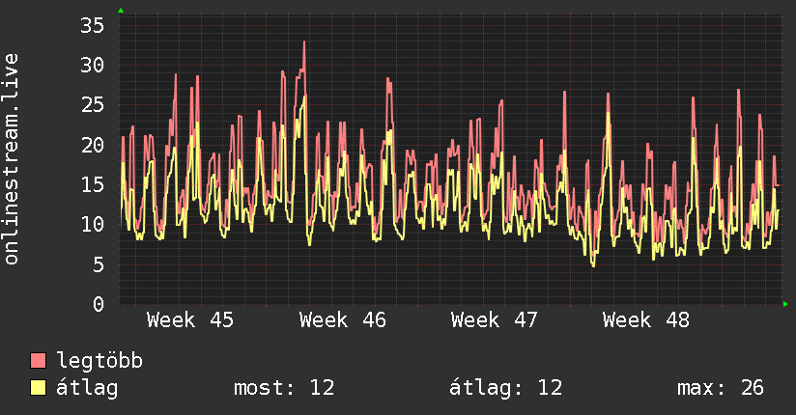Viewport: 796px width, 415px height.
Task: Click the 30 y-axis tick label
Action: [x=93, y=65]
